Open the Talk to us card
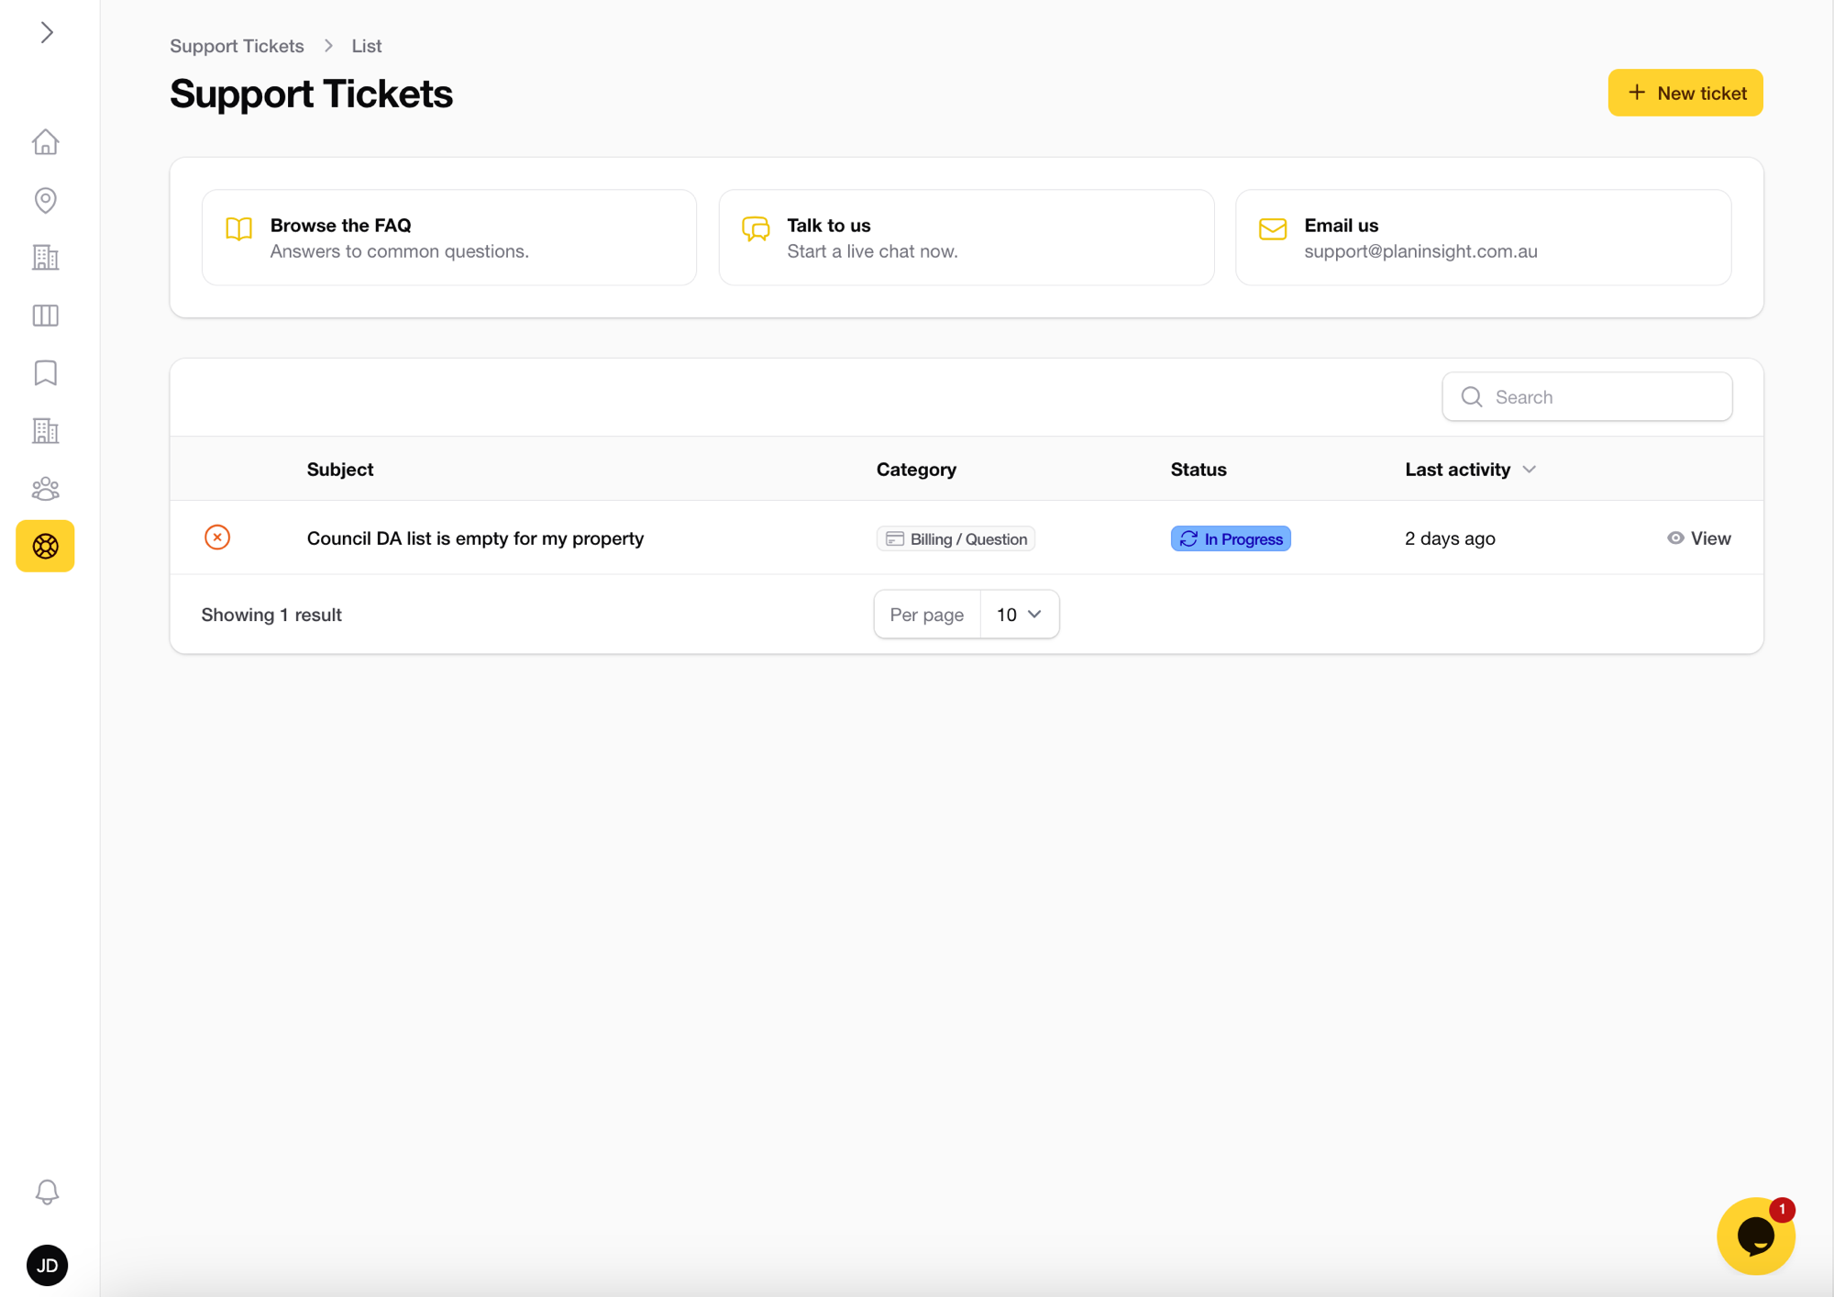Viewport: 1834px width, 1297px height. tap(967, 238)
